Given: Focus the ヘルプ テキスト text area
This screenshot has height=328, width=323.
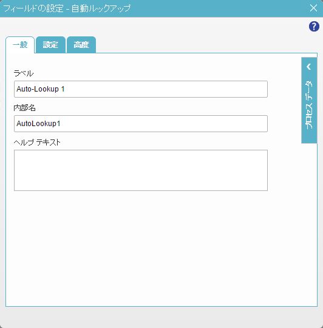Looking at the screenshot, I should point(141,170).
